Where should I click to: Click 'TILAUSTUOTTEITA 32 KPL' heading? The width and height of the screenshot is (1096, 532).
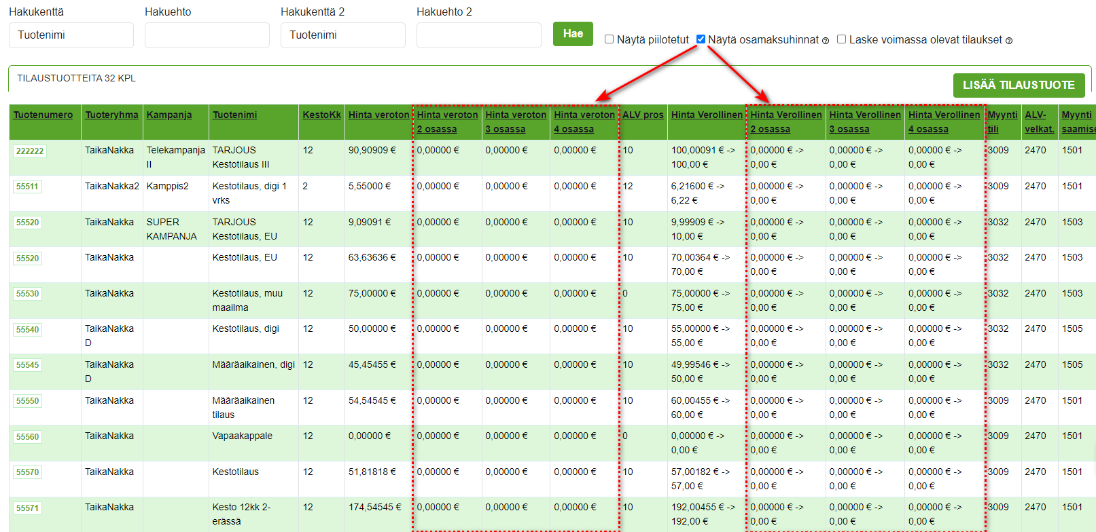coord(76,78)
